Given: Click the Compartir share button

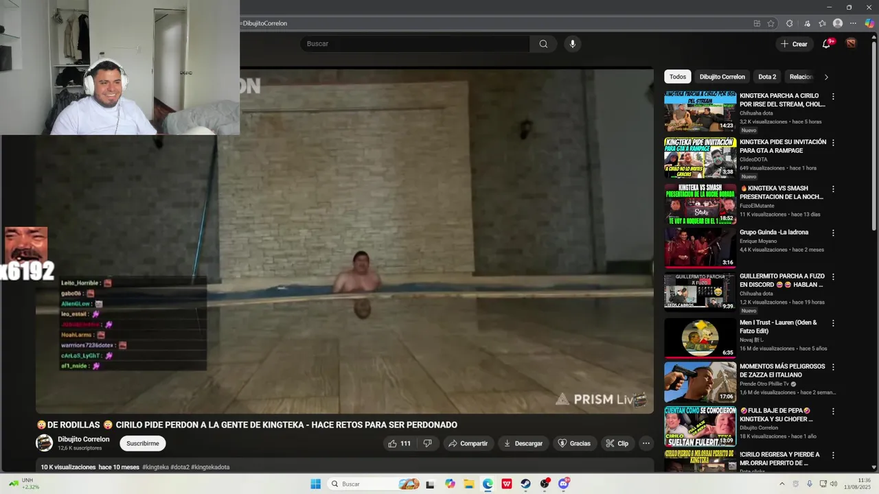Looking at the screenshot, I should coord(468,443).
